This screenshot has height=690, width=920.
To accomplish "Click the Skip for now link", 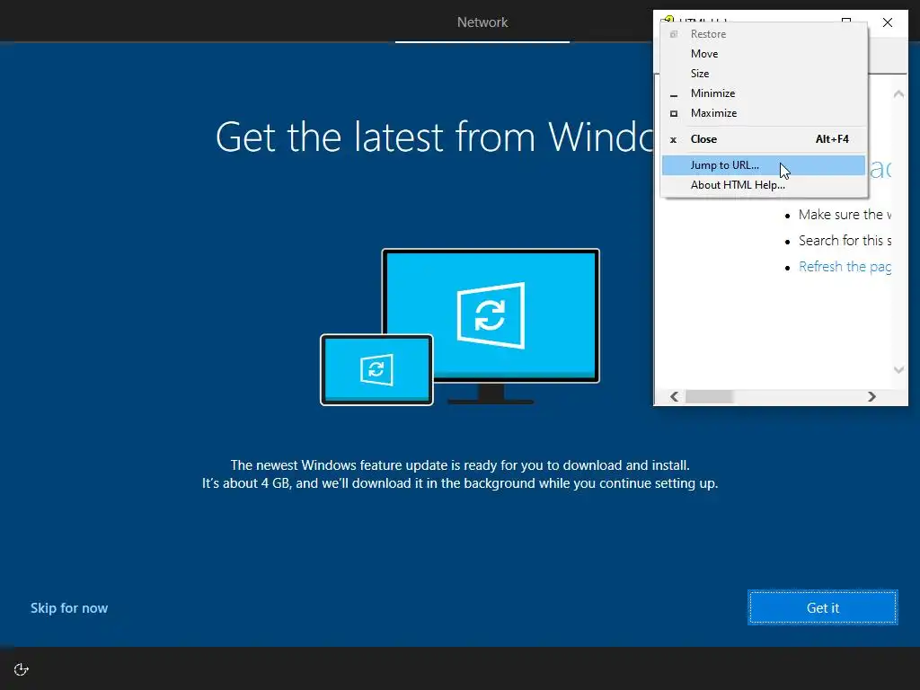I will 69,608.
